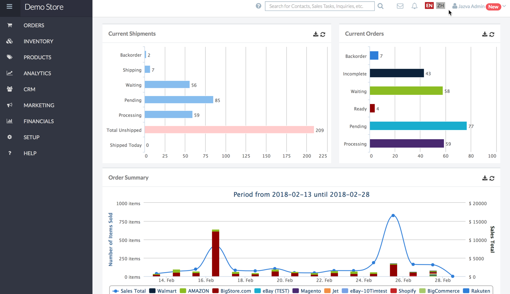The width and height of the screenshot is (510, 294).
Task: Expand the Jazva Admin user menu
Action: point(471,6)
